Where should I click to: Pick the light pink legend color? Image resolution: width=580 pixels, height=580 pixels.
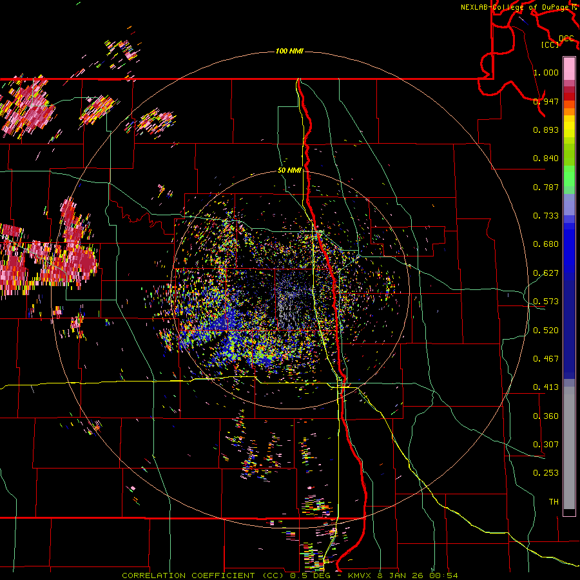[x=569, y=68]
